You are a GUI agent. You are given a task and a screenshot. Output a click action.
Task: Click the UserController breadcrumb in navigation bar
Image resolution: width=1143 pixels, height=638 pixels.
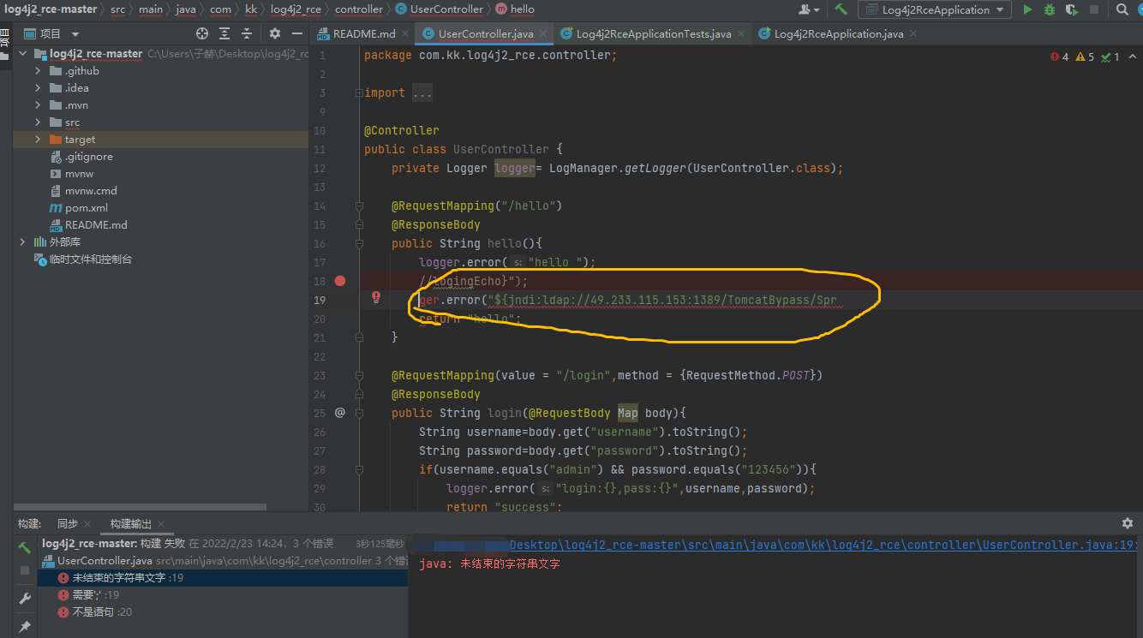(x=439, y=9)
